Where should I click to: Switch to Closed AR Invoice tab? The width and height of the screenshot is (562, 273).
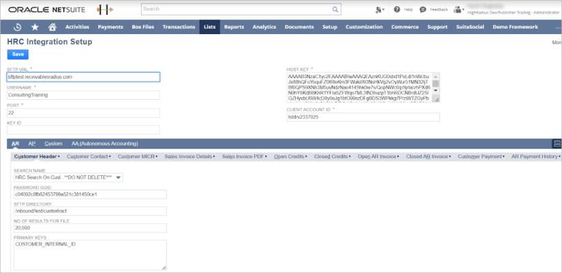(x=428, y=156)
